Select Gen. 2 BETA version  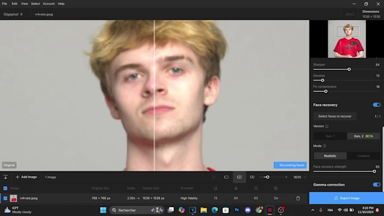click(364, 136)
